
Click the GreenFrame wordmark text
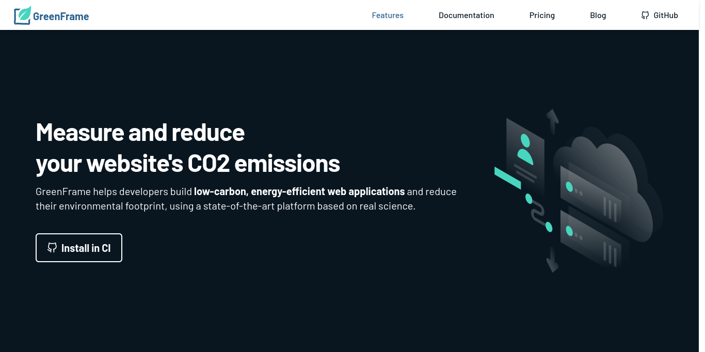[x=60, y=16]
